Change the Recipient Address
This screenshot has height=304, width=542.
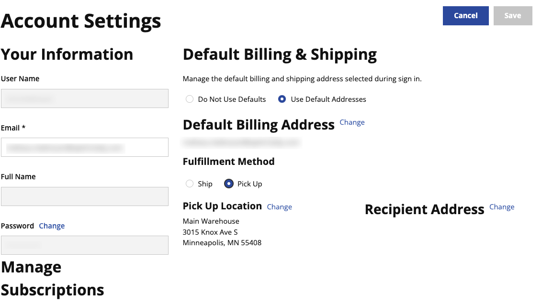pos(502,206)
